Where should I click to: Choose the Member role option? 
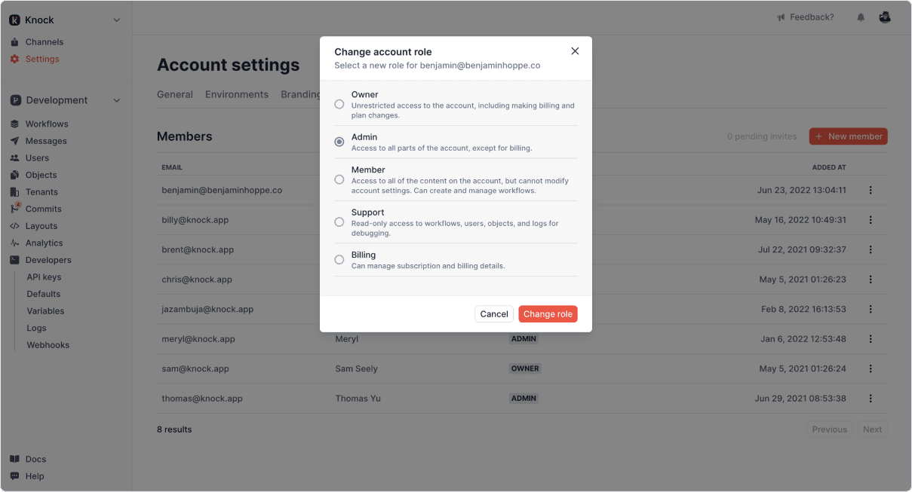339,179
